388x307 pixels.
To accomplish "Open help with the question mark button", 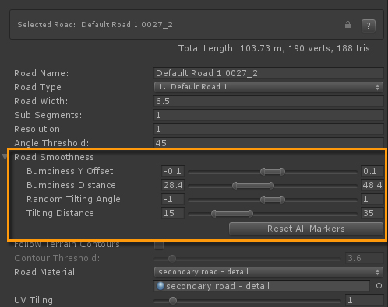I will pyautogui.click(x=369, y=26).
